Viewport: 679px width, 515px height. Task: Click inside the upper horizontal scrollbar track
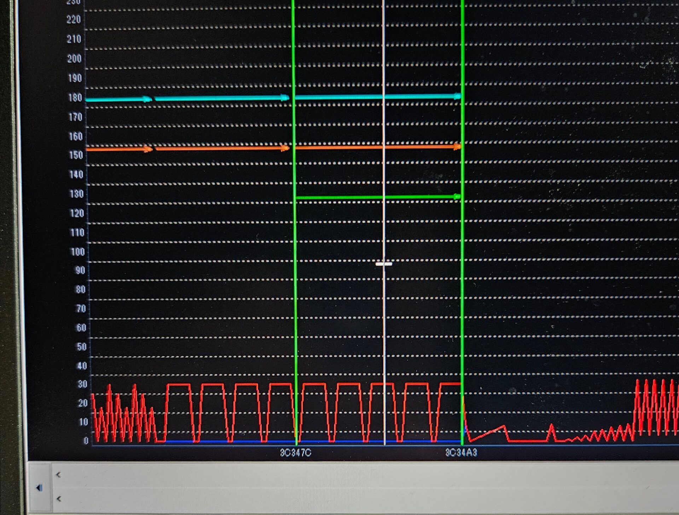click(354, 475)
